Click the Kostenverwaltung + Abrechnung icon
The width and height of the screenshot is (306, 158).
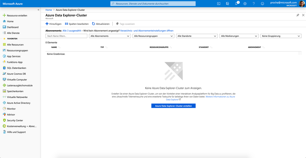pyautogui.click(x=4, y=126)
